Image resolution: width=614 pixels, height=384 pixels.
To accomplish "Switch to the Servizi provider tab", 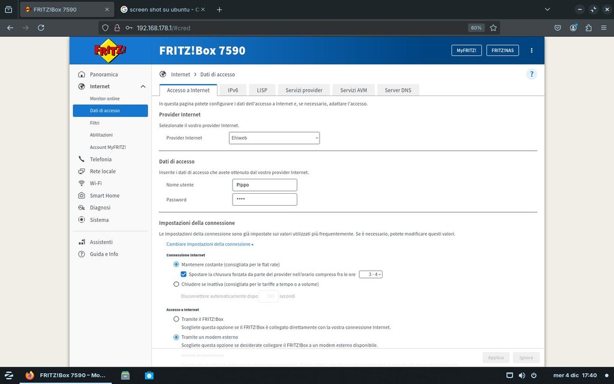I will click(x=304, y=90).
